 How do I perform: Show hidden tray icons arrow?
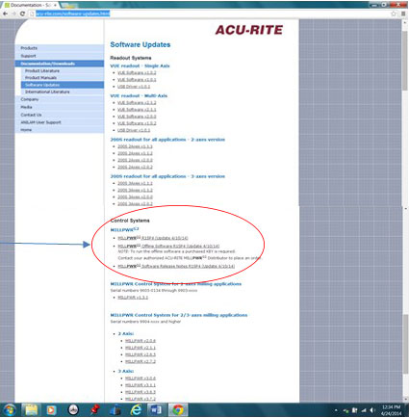tap(336, 410)
